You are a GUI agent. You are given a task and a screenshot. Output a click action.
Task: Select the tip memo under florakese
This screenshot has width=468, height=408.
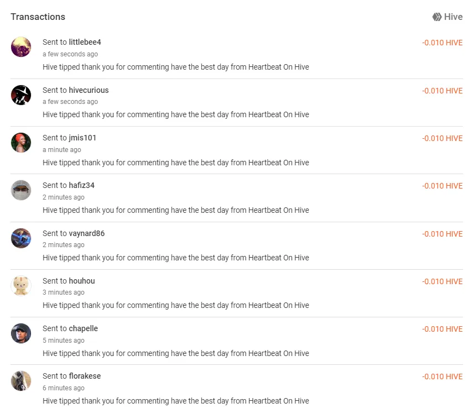click(x=175, y=401)
